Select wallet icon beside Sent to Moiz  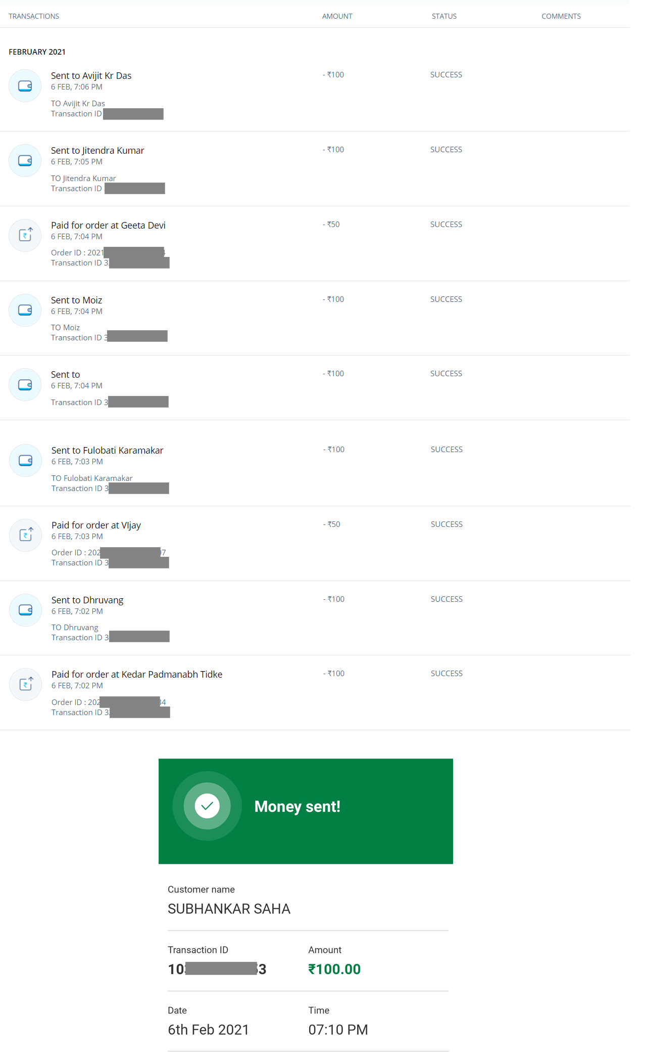[x=25, y=310]
